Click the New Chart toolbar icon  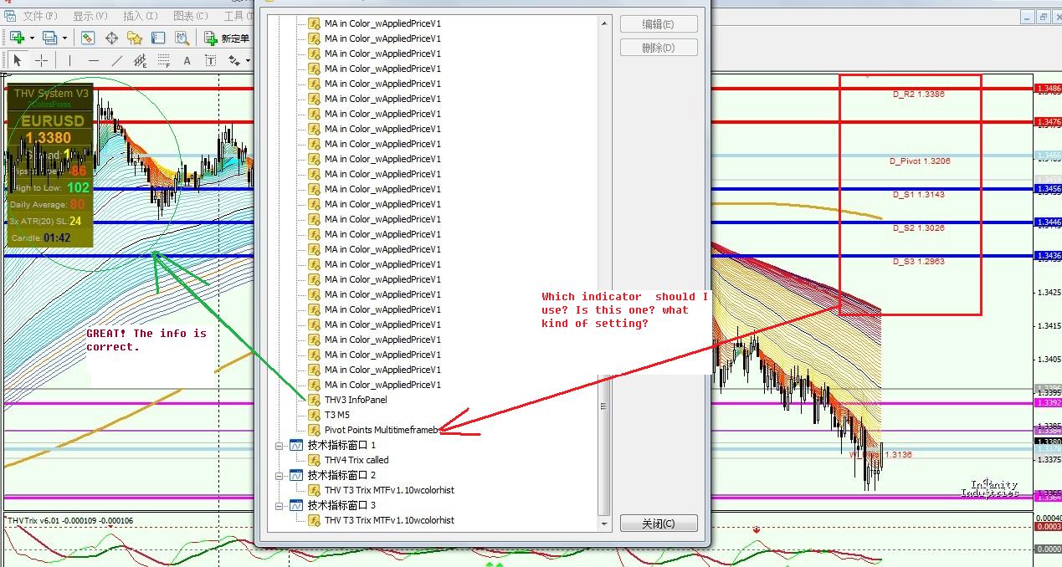[17, 38]
